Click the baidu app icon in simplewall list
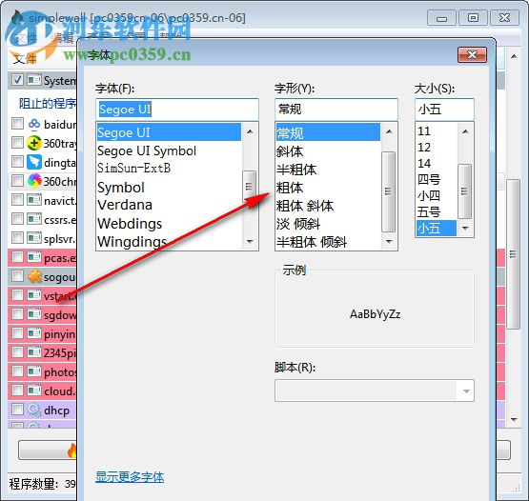Screen dimensions: 529x501 click(x=34, y=124)
